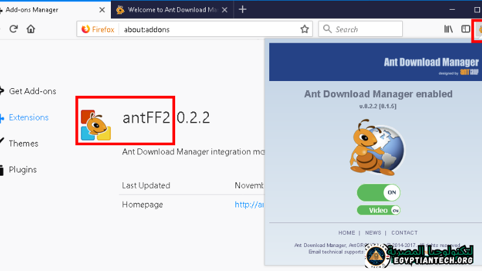Open Get Add-ons section

(x=32, y=91)
